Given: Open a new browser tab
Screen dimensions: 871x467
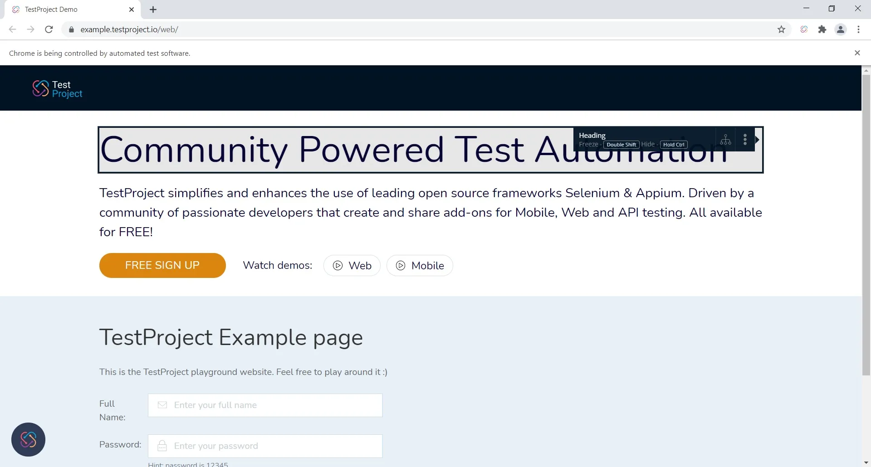Looking at the screenshot, I should [x=153, y=9].
